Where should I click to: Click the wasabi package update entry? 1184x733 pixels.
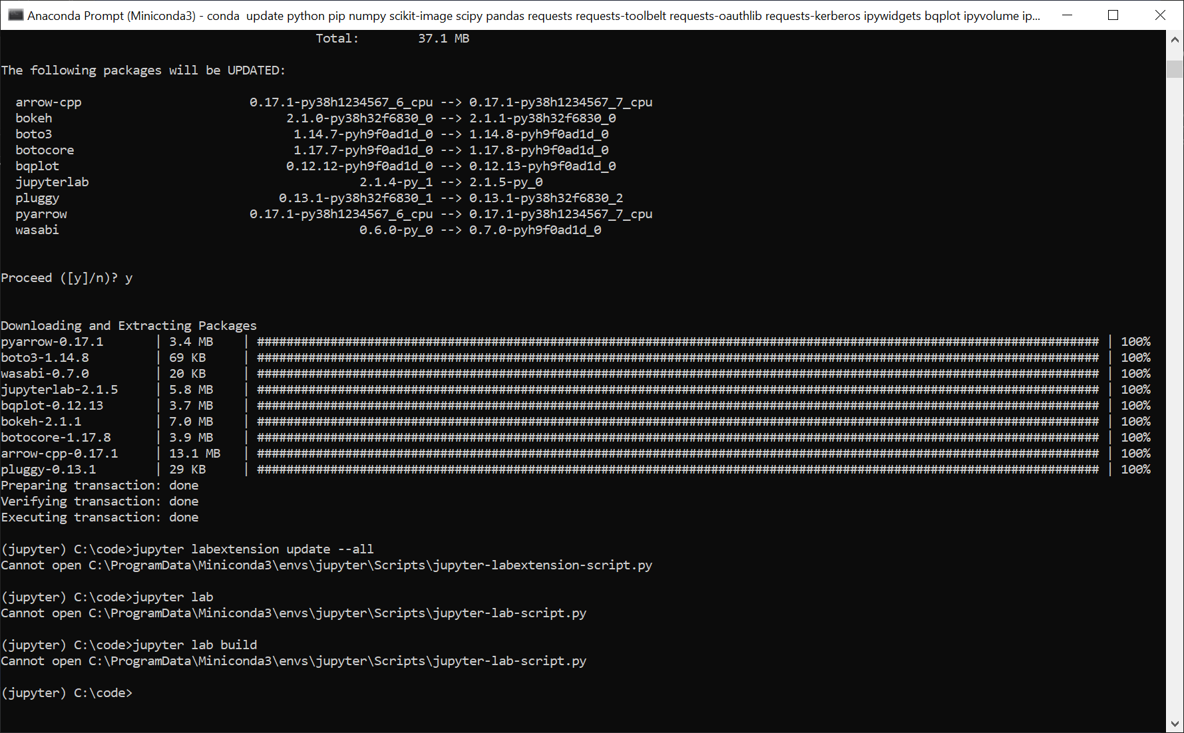coord(37,229)
